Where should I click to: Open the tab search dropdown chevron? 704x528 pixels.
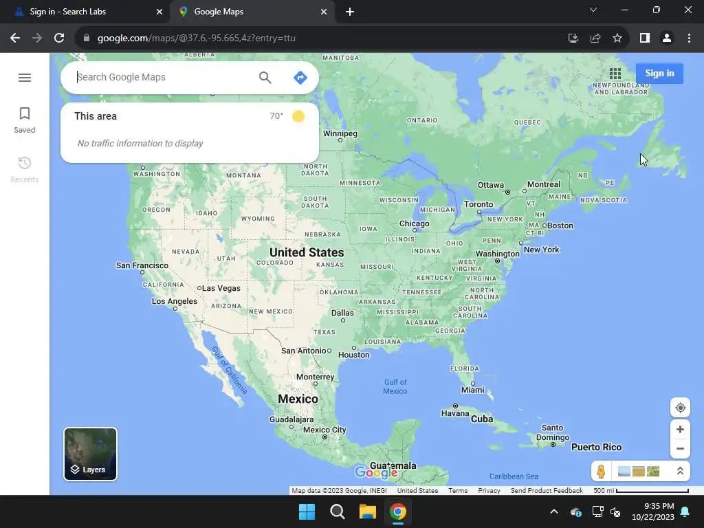coord(593,10)
